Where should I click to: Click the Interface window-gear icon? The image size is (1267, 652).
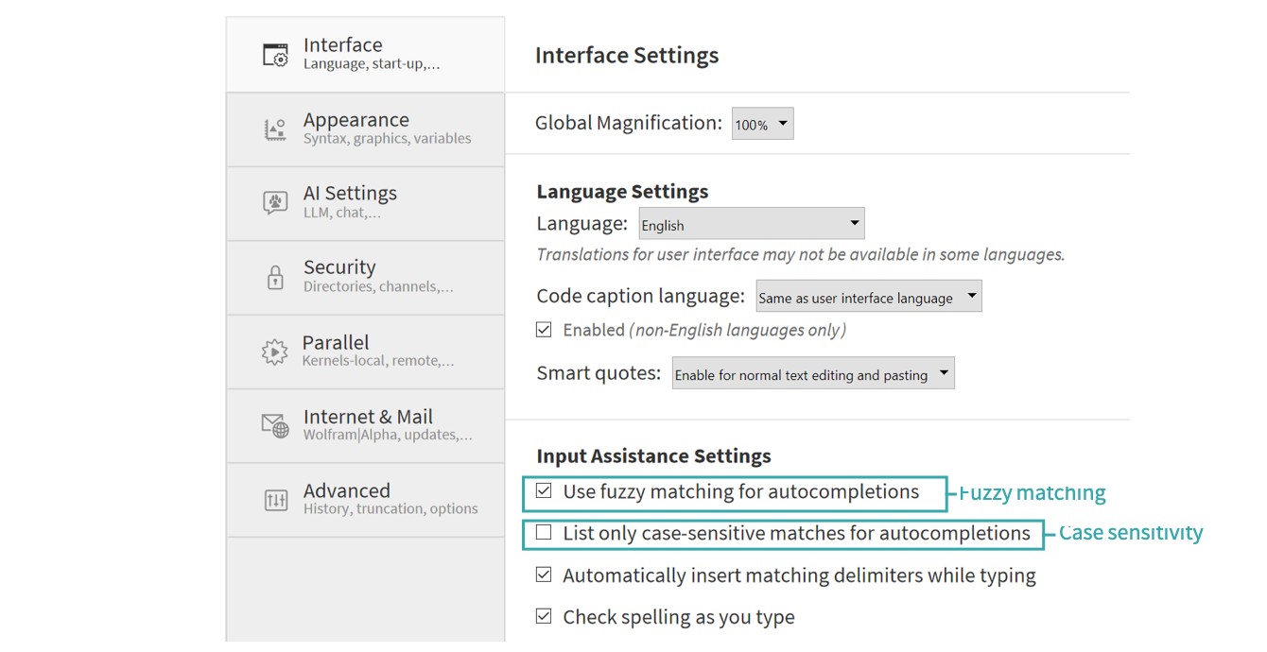275,55
